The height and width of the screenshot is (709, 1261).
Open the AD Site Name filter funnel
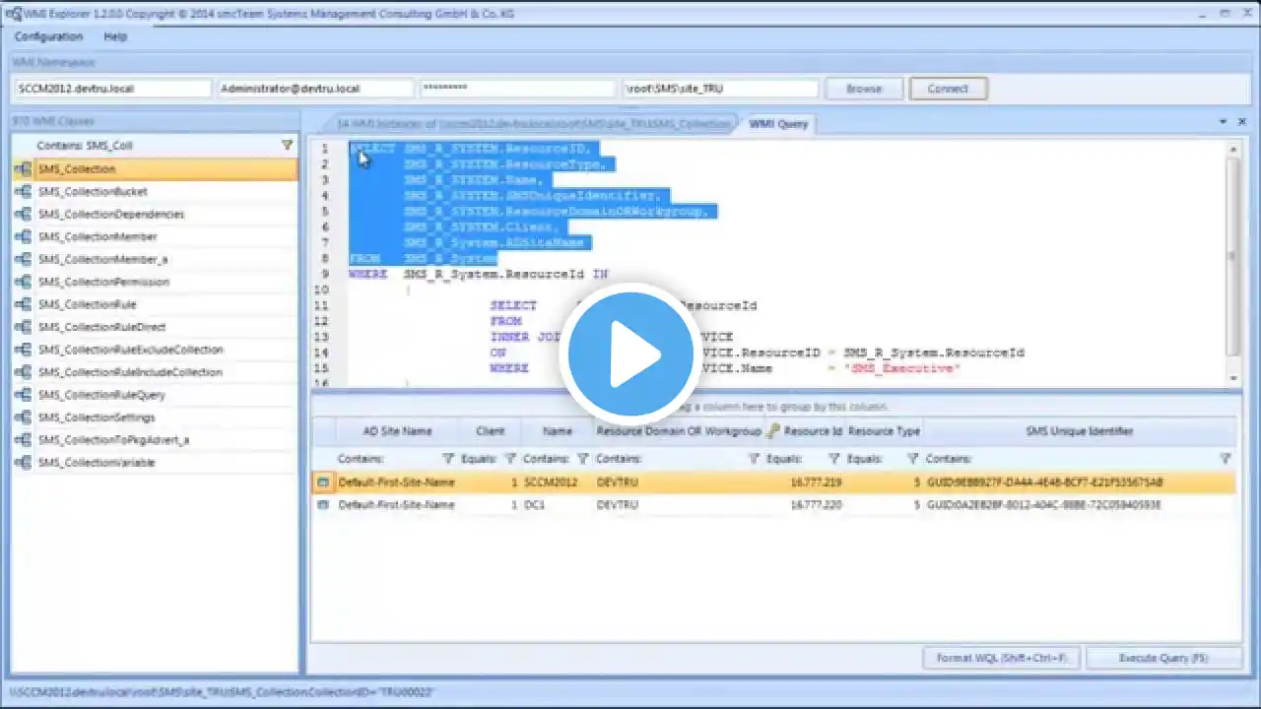[448, 459]
